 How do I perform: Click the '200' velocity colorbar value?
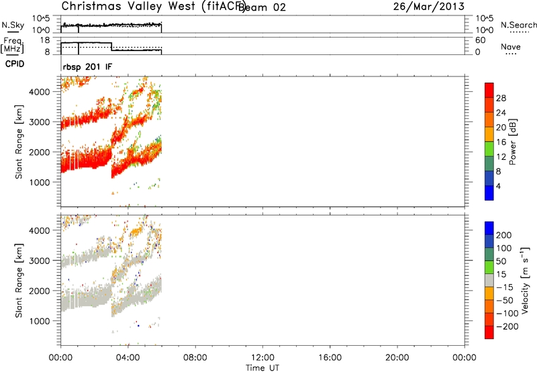coord(504,235)
